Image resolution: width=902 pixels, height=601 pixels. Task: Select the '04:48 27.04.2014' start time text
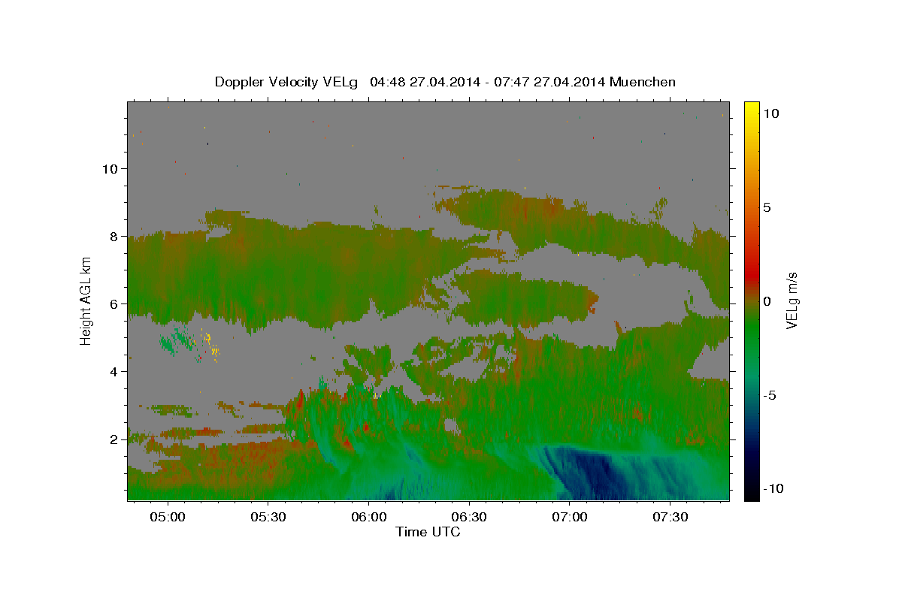(x=425, y=82)
